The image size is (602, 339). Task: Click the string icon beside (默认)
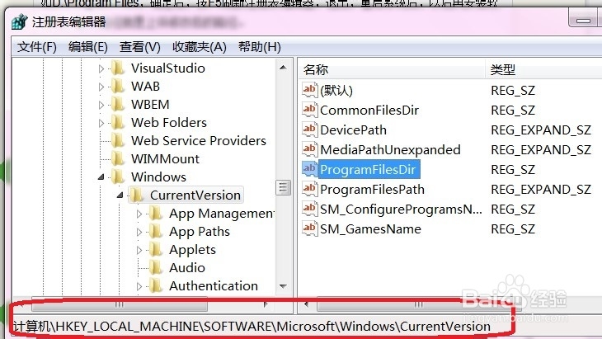309,90
